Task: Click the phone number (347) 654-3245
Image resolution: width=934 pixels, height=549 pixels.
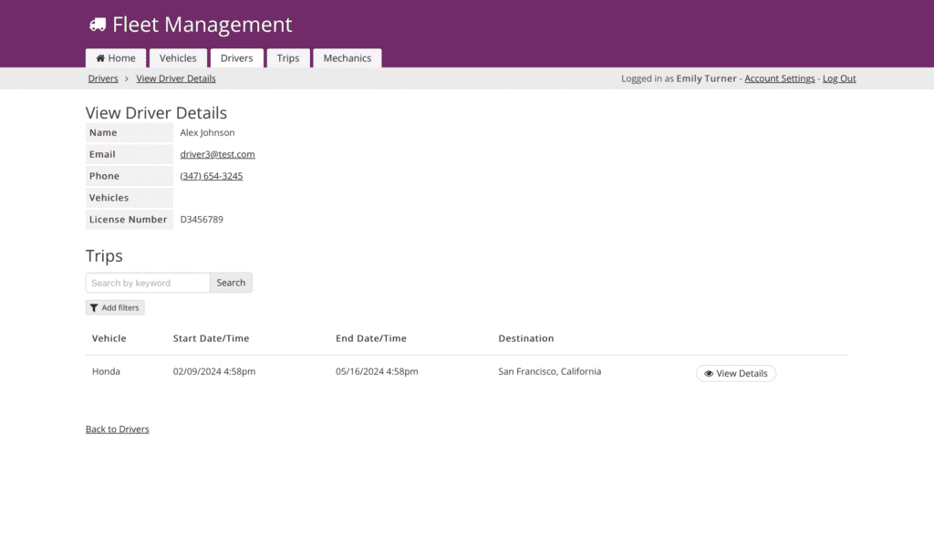Action: pos(212,176)
